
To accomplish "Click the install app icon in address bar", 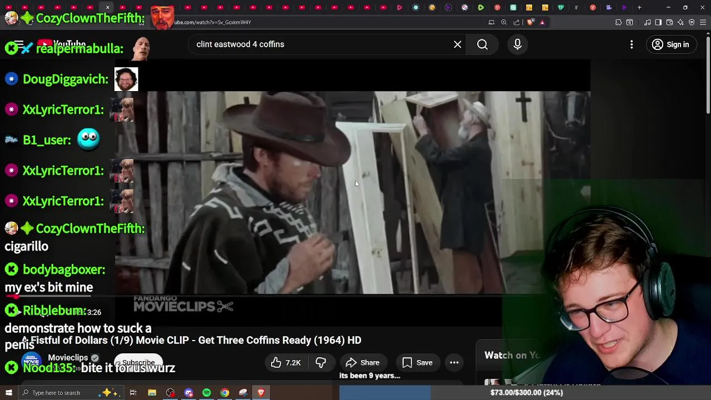I will click(492, 22).
